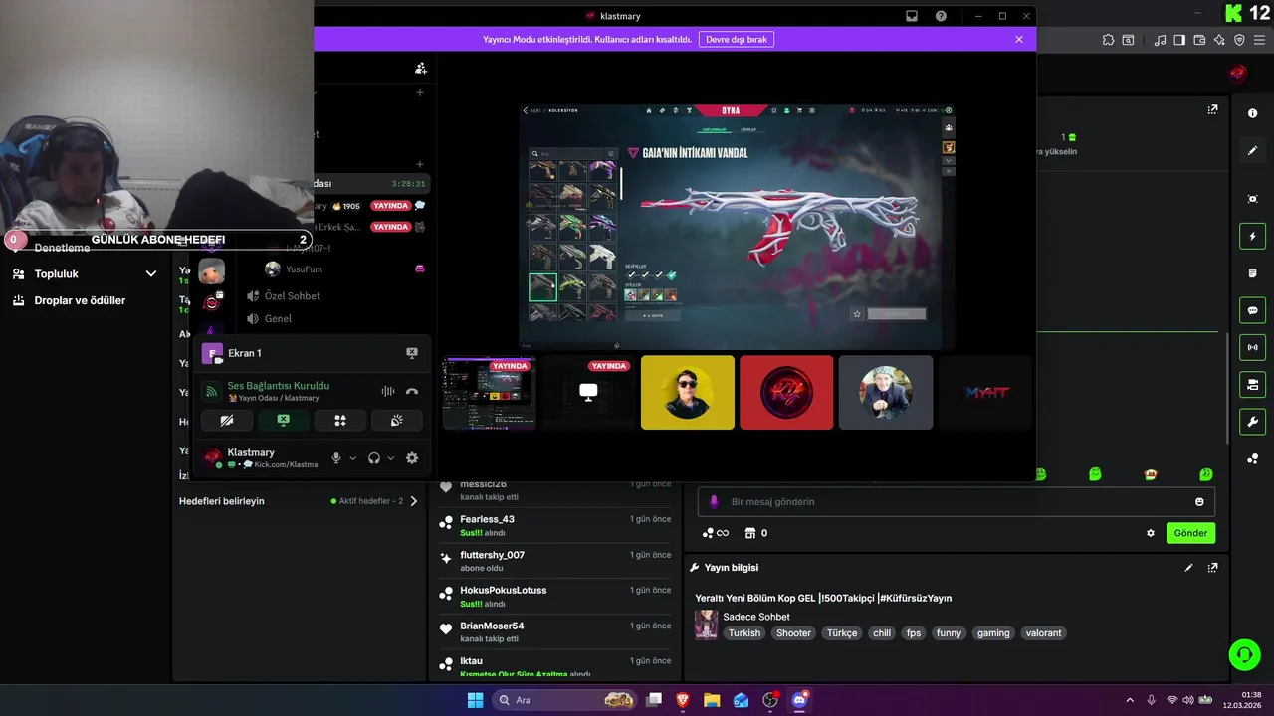The height and width of the screenshot is (716, 1274).
Task: Dismiss the purple streamer mode banner
Action: pos(1018,39)
